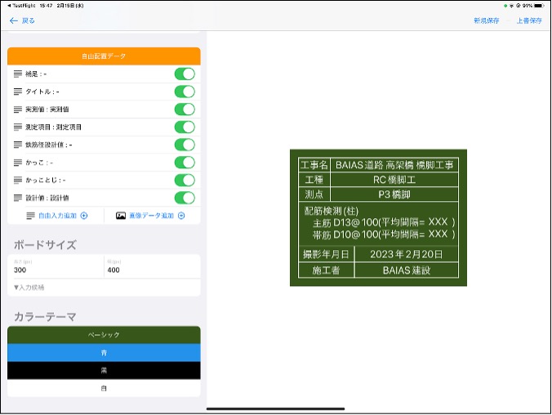Viewport: 552px width, 415px height.
Task: Click reorder handle of タイトル row
Action: tap(18, 91)
